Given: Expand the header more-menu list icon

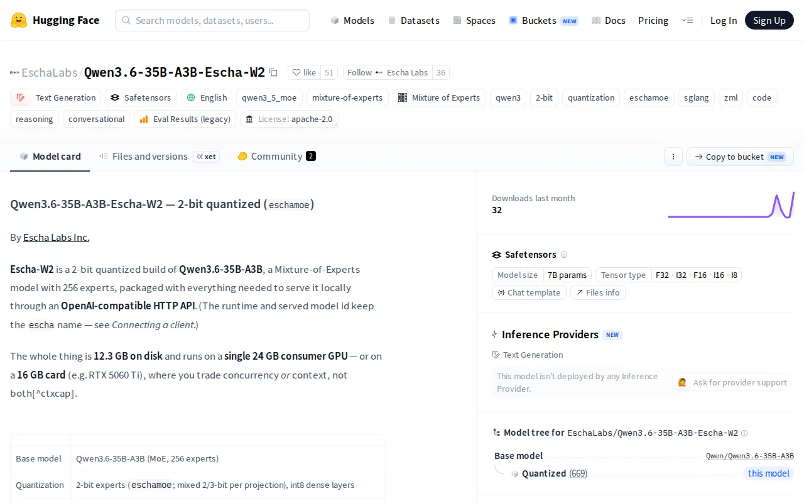Looking at the screenshot, I should 687,20.
